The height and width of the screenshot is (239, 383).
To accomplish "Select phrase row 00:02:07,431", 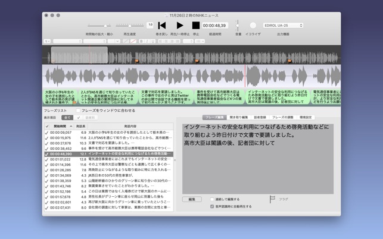I will (x=109, y=207).
